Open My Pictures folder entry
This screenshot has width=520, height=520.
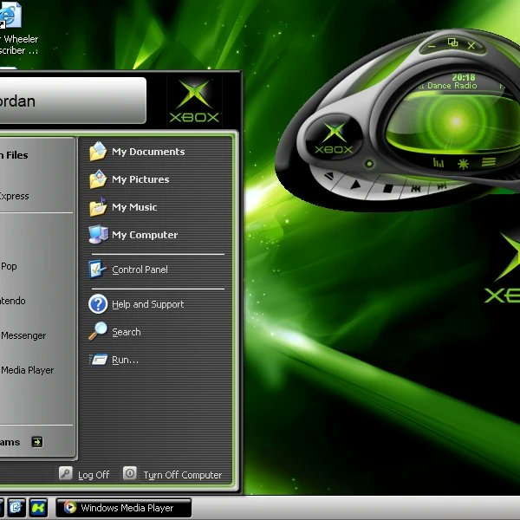(x=129, y=179)
